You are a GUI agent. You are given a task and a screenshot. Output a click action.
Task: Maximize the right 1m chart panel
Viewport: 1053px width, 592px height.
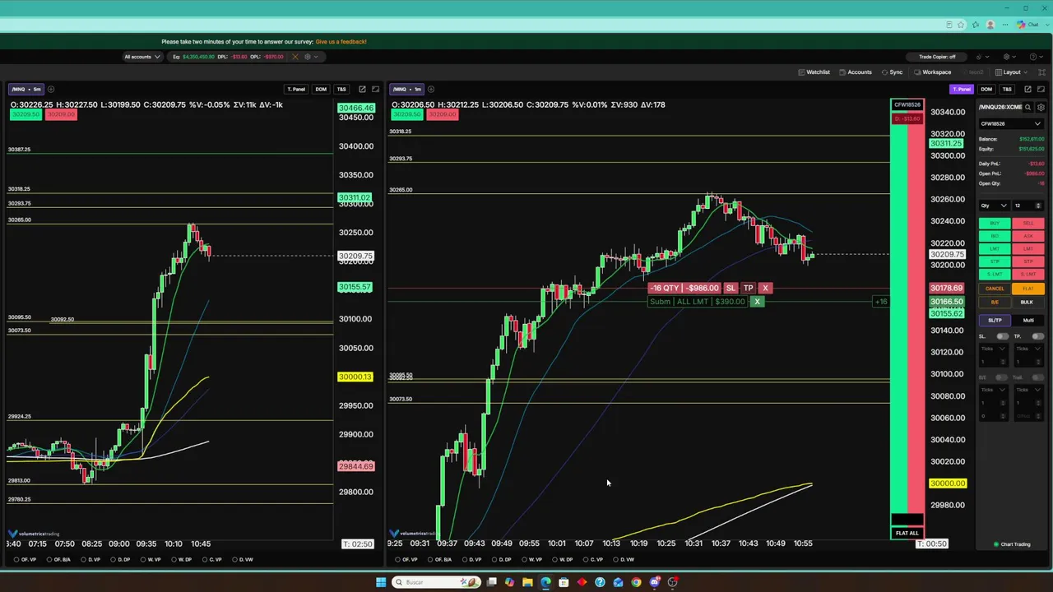tap(1041, 89)
